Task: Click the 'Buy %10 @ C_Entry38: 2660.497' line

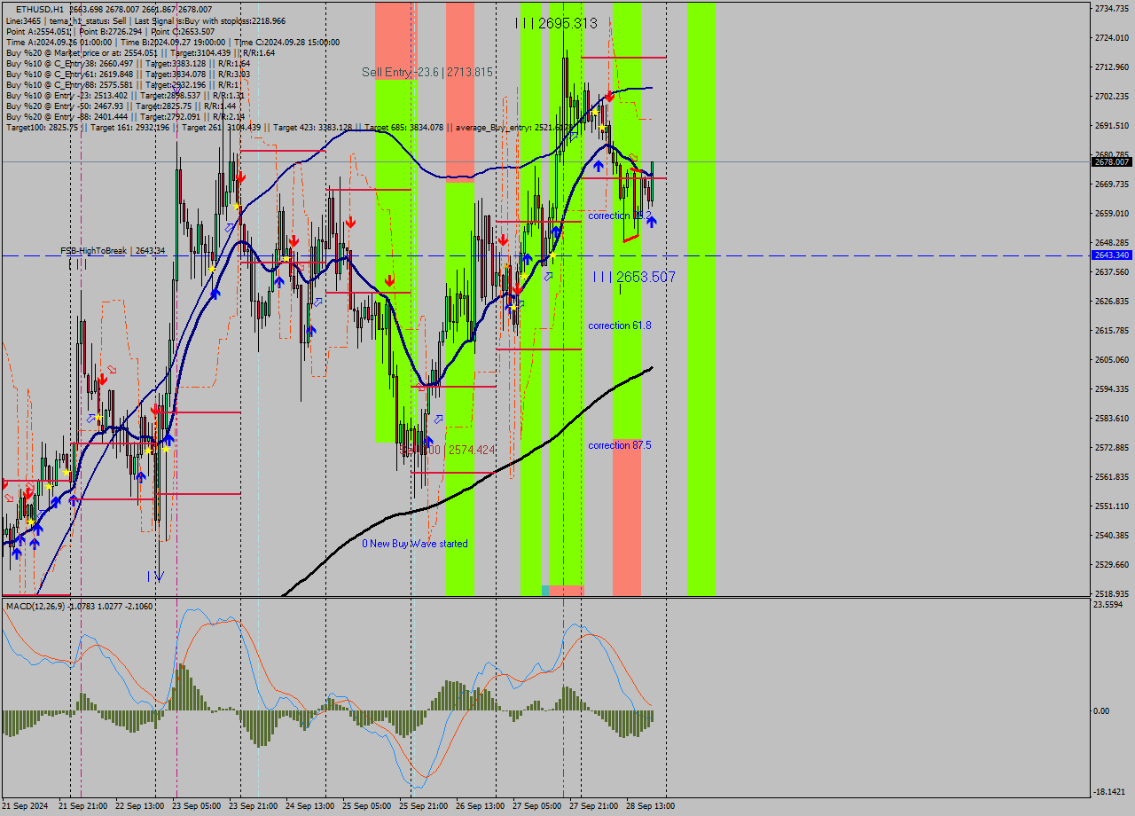Action: click(128, 63)
